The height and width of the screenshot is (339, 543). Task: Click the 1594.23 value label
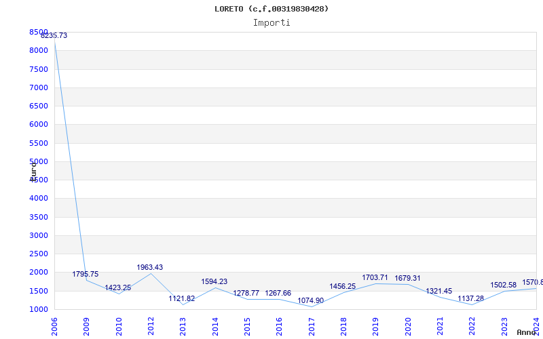pos(214,281)
